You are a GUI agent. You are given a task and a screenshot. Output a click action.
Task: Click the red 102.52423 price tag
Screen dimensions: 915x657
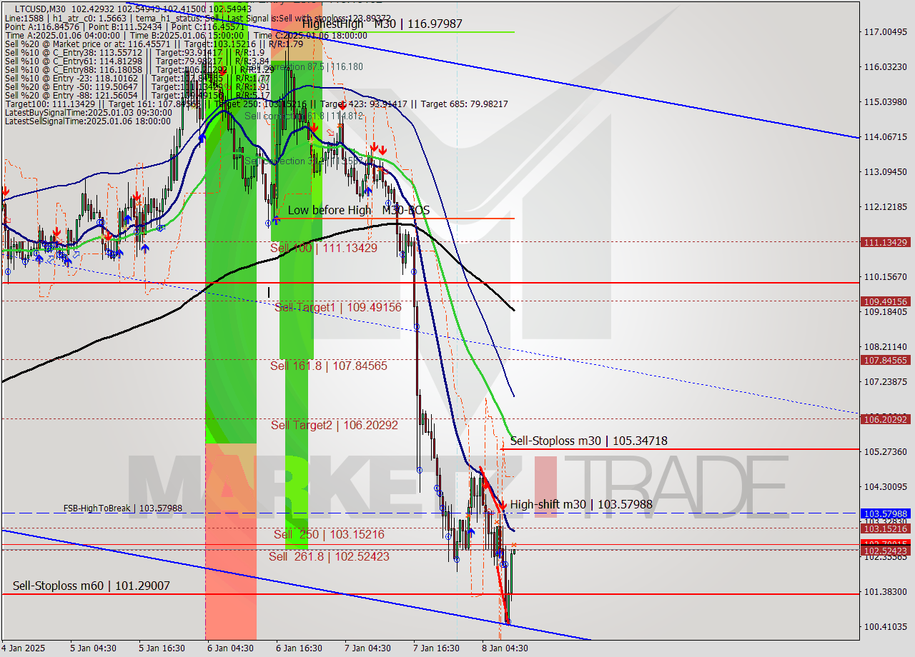[x=886, y=551]
